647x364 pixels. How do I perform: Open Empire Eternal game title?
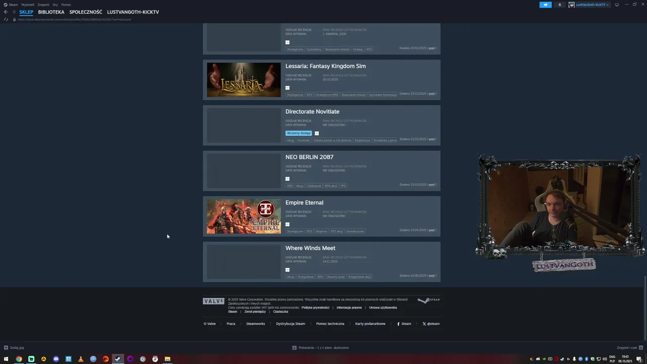304,203
